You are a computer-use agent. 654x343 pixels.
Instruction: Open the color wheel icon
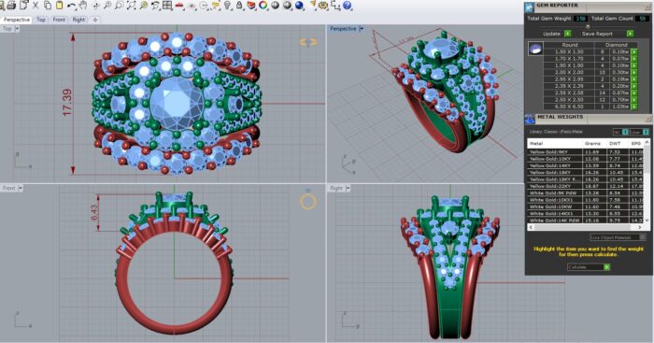(263, 6)
